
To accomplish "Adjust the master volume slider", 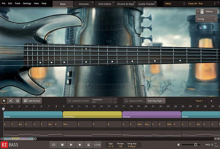I will tap(195, 145).
